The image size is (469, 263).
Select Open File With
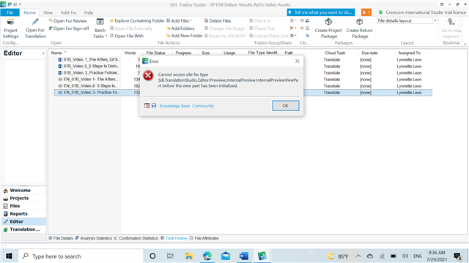tap(127, 36)
